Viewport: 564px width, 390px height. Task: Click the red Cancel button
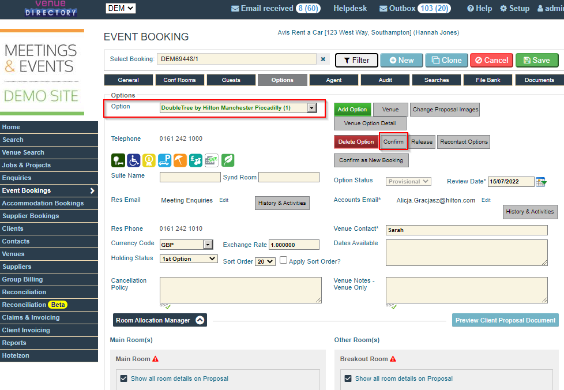pos(491,60)
